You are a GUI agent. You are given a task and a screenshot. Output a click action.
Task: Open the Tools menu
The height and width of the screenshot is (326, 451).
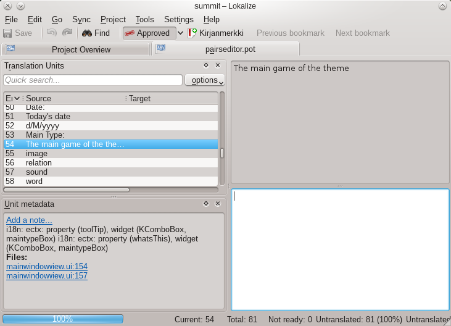click(x=144, y=19)
